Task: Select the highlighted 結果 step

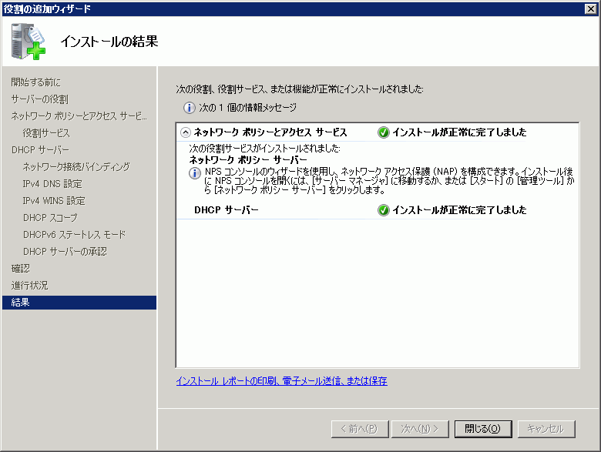Action: 79,303
